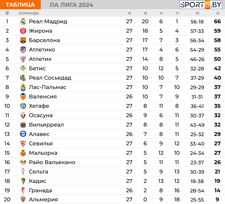The height and width of the screenshot is (204, 225).
Task: Open the Райо Вальекано team name
Action: pos(52,162)
